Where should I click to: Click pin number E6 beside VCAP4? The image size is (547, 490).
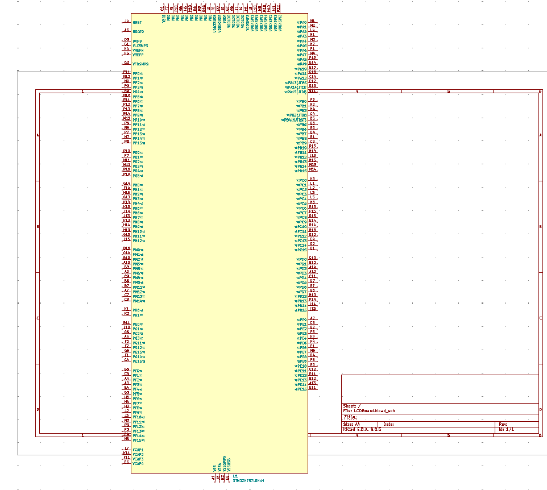point(127,462)
